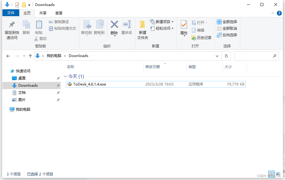
Task: Click the Paste clipboard icon
Action: [x=39, y=25]
